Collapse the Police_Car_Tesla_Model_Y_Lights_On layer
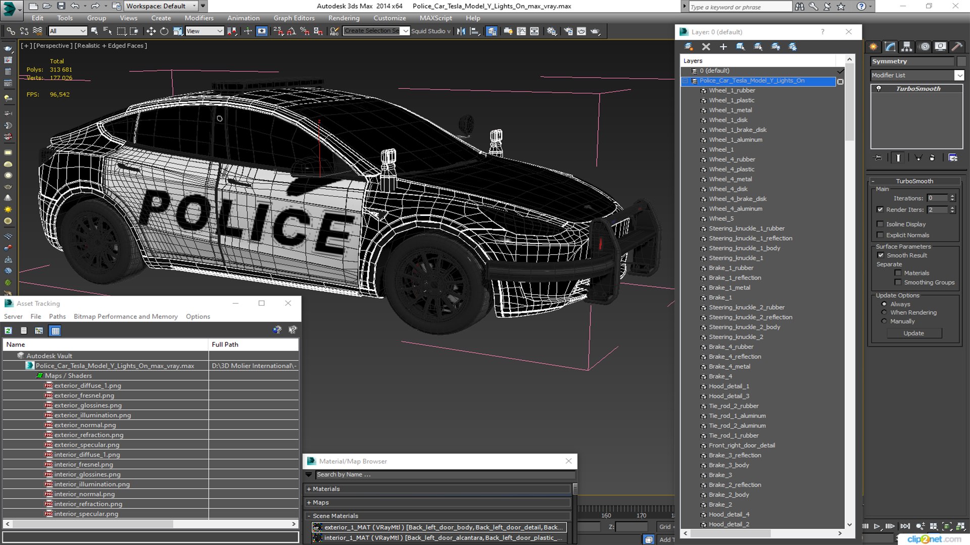The image size is (970, 545). point(686,81)
